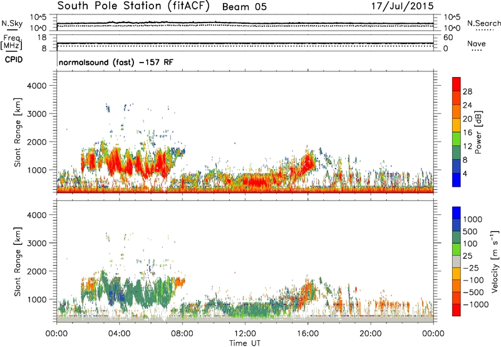Pick the bright blue bottom segment of Power colorbar
The height and width of the screenshot is (347, 501).
pos(457,180)
